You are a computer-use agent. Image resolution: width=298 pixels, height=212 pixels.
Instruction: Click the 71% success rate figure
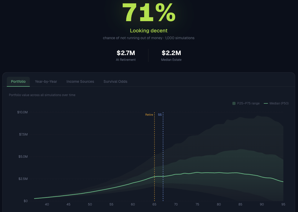[149, 13]
